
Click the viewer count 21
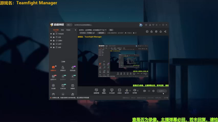[135, 33]
